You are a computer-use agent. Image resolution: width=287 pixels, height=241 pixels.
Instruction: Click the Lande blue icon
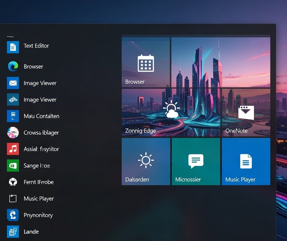[x=13, y=231]
